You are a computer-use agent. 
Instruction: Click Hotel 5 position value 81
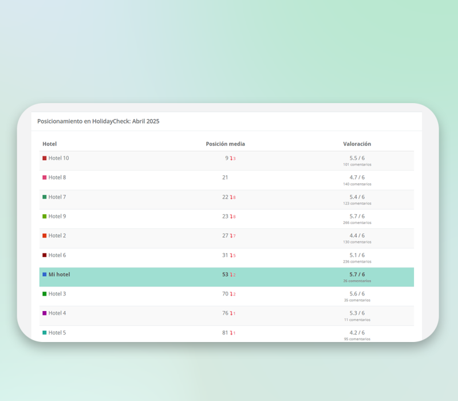(225, 333)
